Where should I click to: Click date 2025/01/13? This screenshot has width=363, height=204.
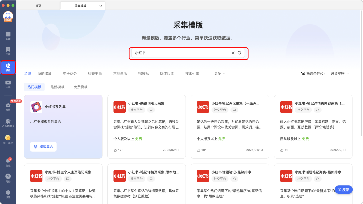254,150
